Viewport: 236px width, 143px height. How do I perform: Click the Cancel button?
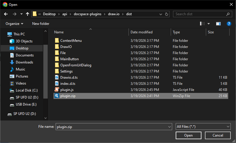218,135
